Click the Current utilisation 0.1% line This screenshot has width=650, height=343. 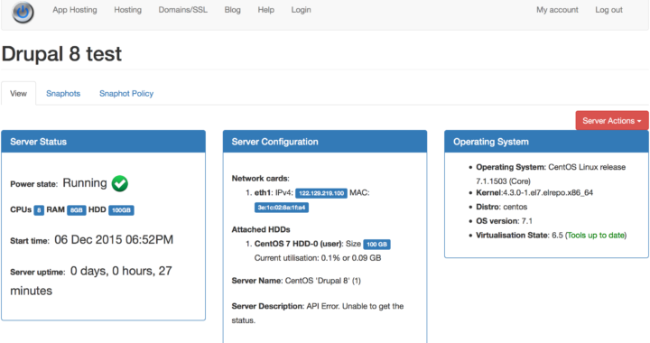318,257
